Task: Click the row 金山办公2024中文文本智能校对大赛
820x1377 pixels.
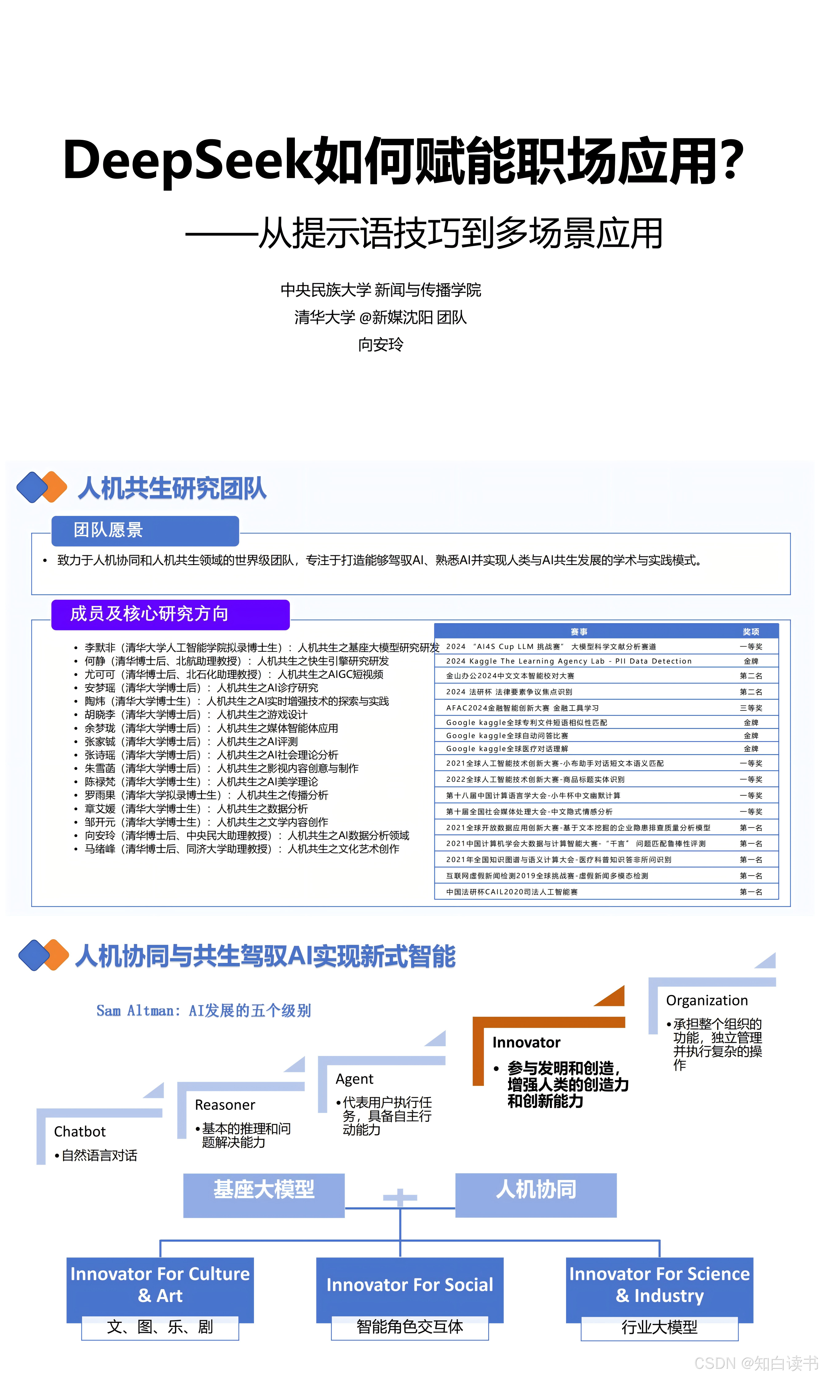Action: 606,675
